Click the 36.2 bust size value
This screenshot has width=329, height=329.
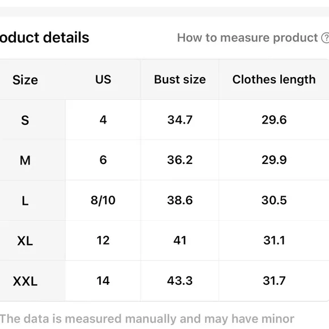180,160
